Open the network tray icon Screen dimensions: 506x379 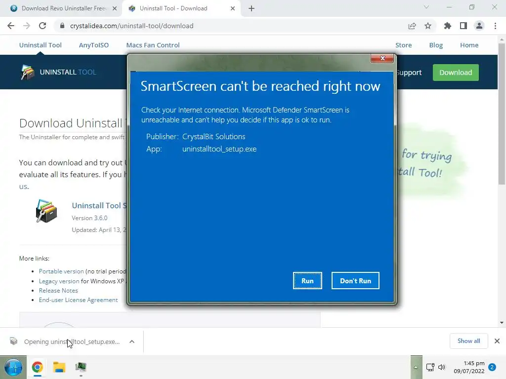click(x=430, y=367)
